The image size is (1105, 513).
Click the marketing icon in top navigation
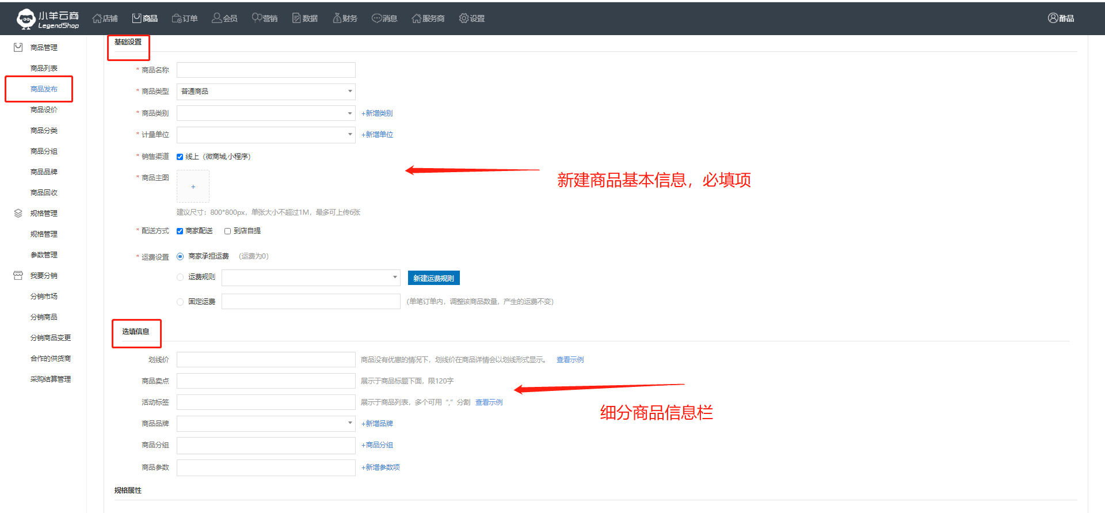[x=257, y=18]
